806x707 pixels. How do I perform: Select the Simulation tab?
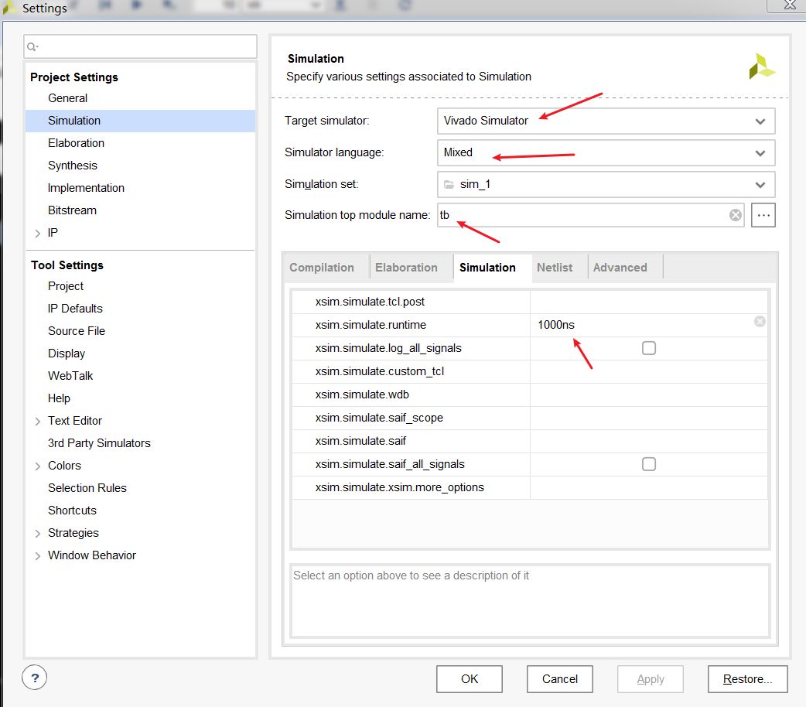(487, 268)
